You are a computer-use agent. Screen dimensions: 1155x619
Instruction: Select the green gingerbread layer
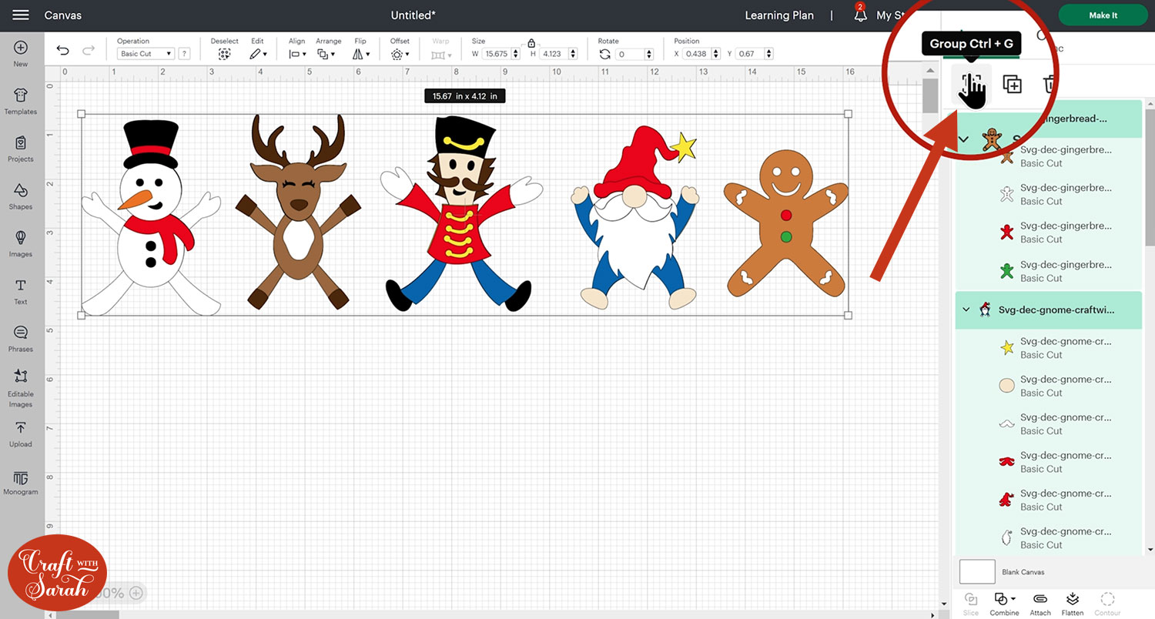click(1047, 271)
